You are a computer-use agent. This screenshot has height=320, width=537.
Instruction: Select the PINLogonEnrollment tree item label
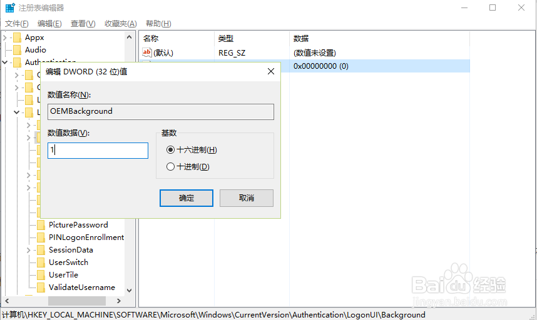click(x=86, y=237)
